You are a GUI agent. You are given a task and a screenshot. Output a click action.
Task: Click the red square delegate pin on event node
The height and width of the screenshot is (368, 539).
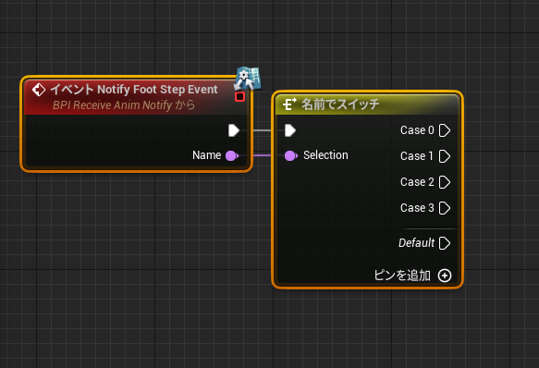pyautogui.click(x=240, y=97)
